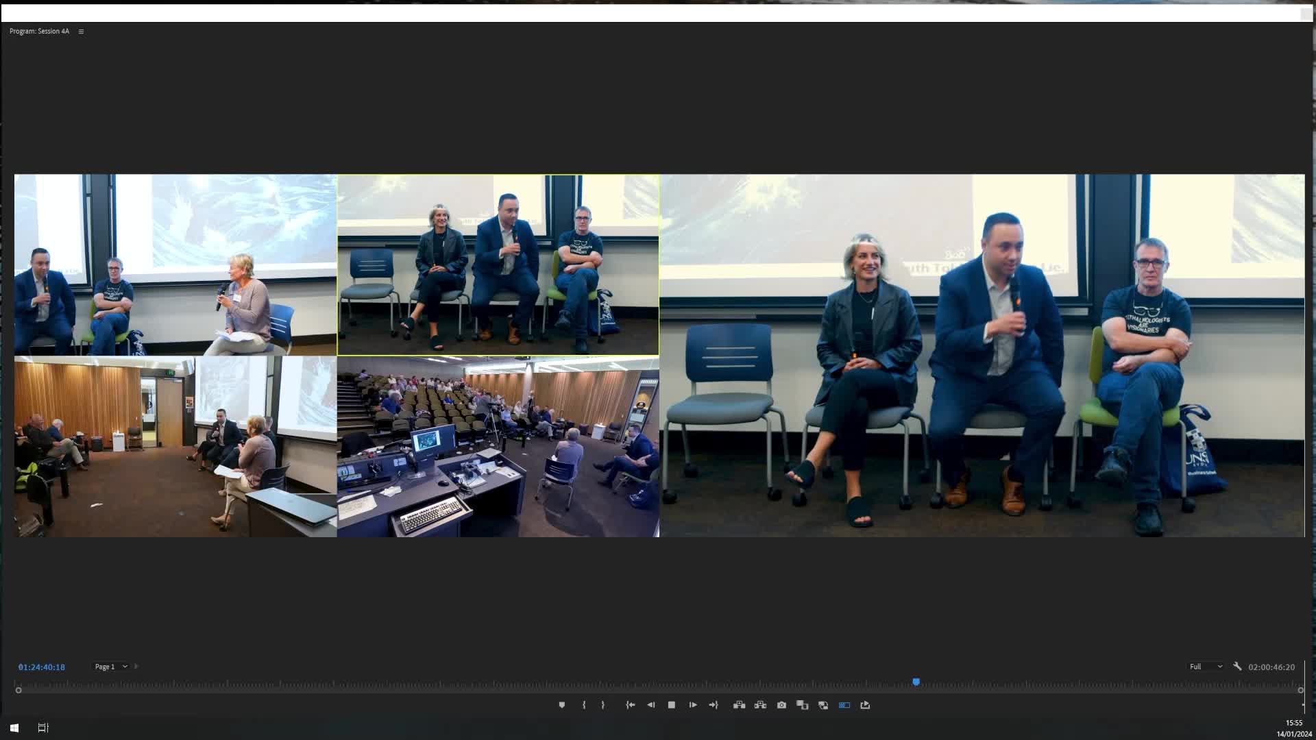
Task: Open the Page 1 dropdown
Action: click(111, 667)
